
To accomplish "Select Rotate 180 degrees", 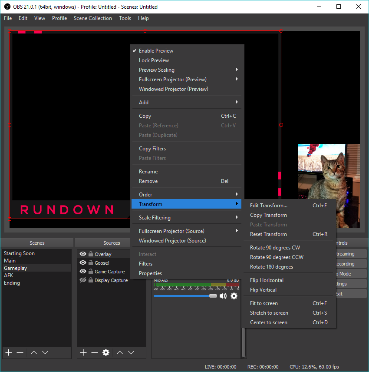I will 289,267.
